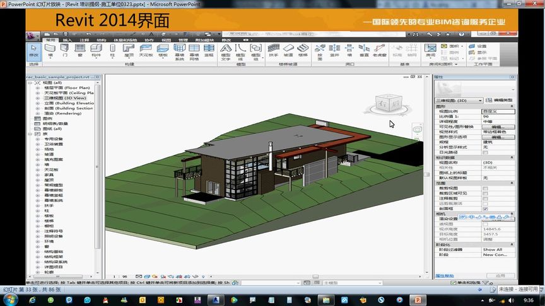Select the 门 (Door) tool

pos(64,50)
